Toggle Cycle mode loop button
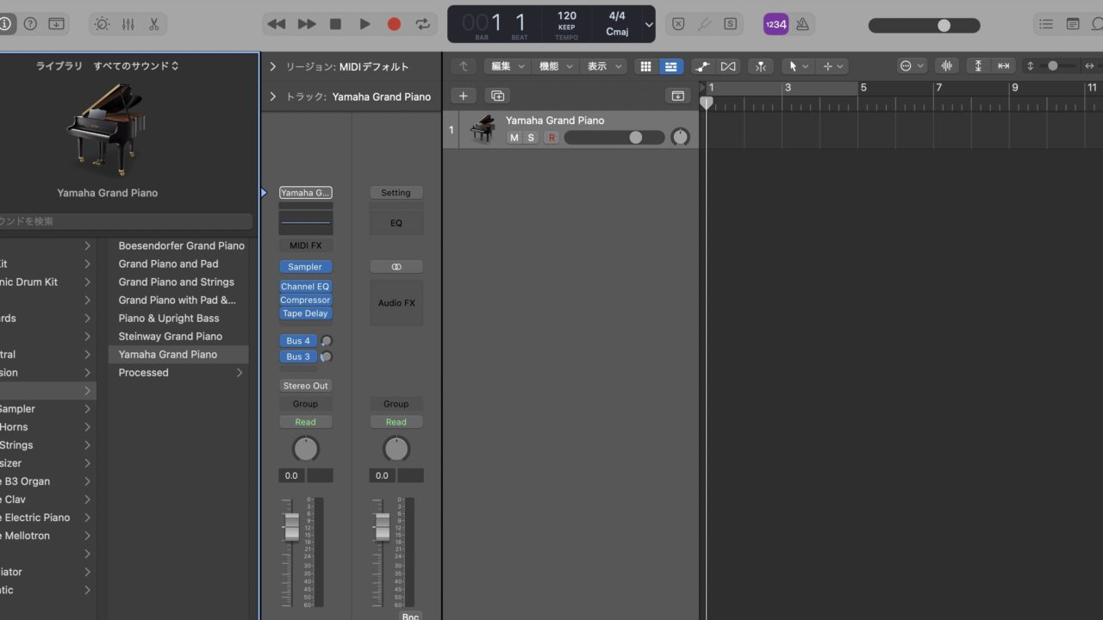 [x=423, y=24]
